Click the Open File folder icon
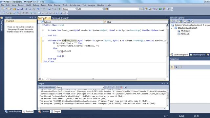The height and width of the screenshot is (118, 210). 14,9
